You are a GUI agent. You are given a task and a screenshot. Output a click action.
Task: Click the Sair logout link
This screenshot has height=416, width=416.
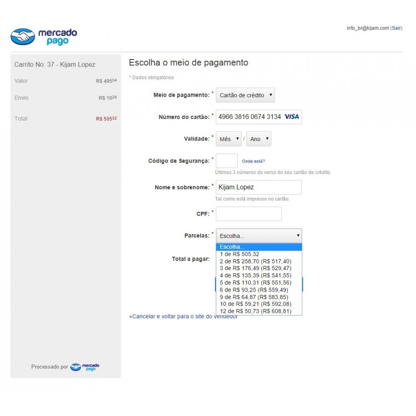pyautogui.click(x=396, y=28)
